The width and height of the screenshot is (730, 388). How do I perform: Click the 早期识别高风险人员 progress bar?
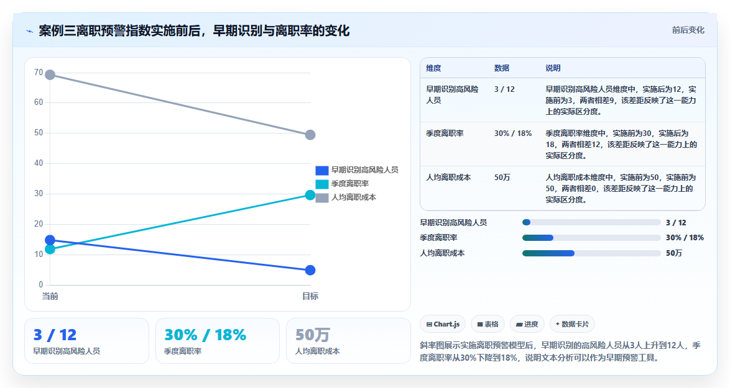[x=591, y=223]
